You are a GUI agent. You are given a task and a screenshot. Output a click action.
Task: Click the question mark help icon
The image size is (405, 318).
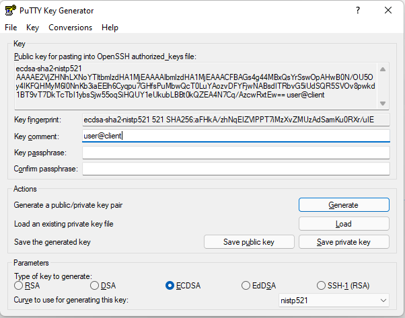coord(358,10)
